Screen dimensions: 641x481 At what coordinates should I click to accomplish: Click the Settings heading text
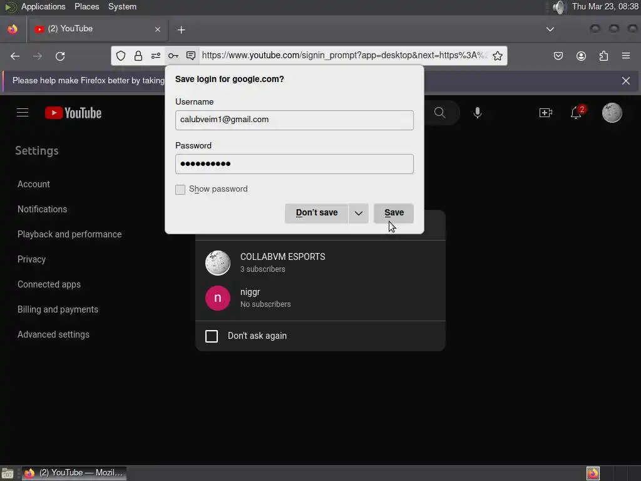coord(37,150)
